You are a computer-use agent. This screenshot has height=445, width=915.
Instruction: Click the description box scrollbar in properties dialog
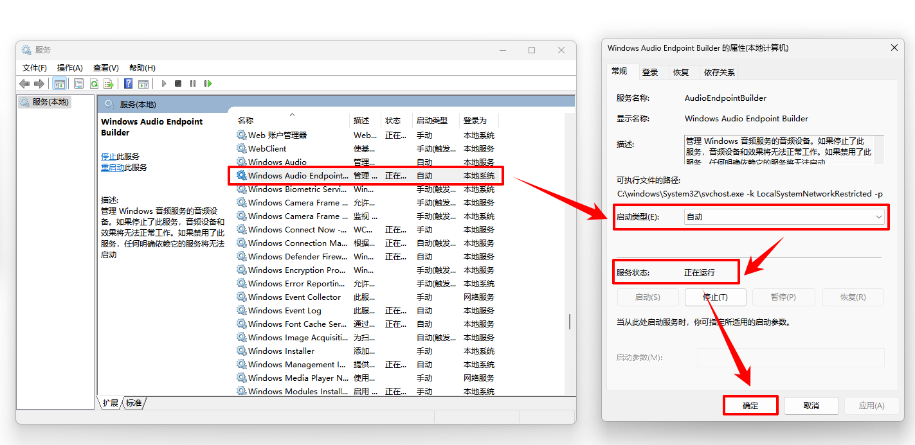[x=880, y=150]
